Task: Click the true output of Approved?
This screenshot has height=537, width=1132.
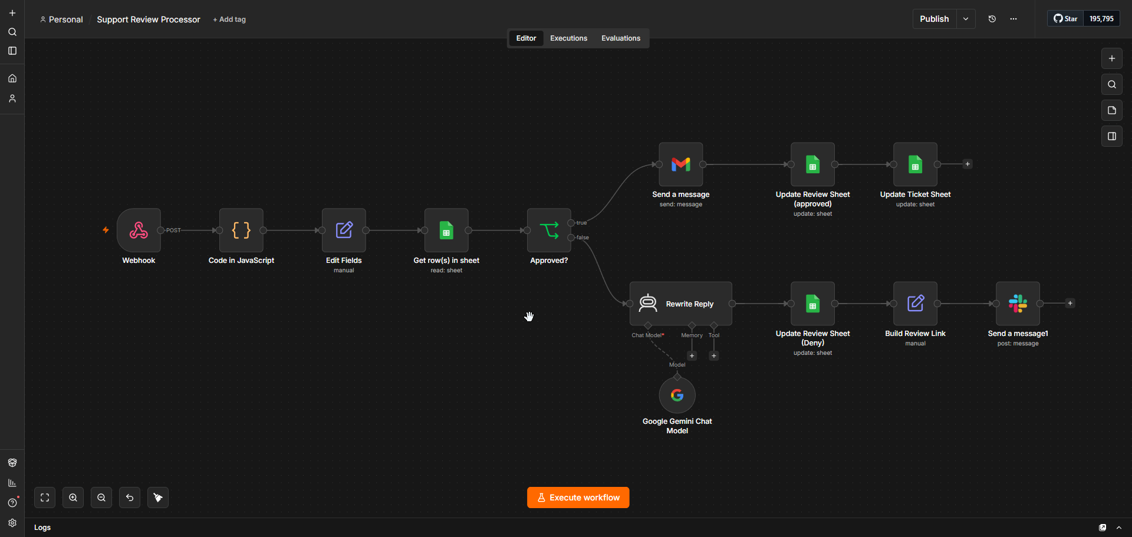Action: point(571,223)
